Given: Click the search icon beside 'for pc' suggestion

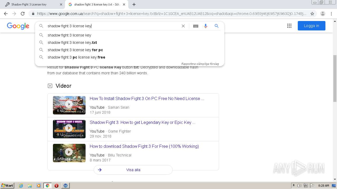Looking at the screenshot, I should click(41, 50).
